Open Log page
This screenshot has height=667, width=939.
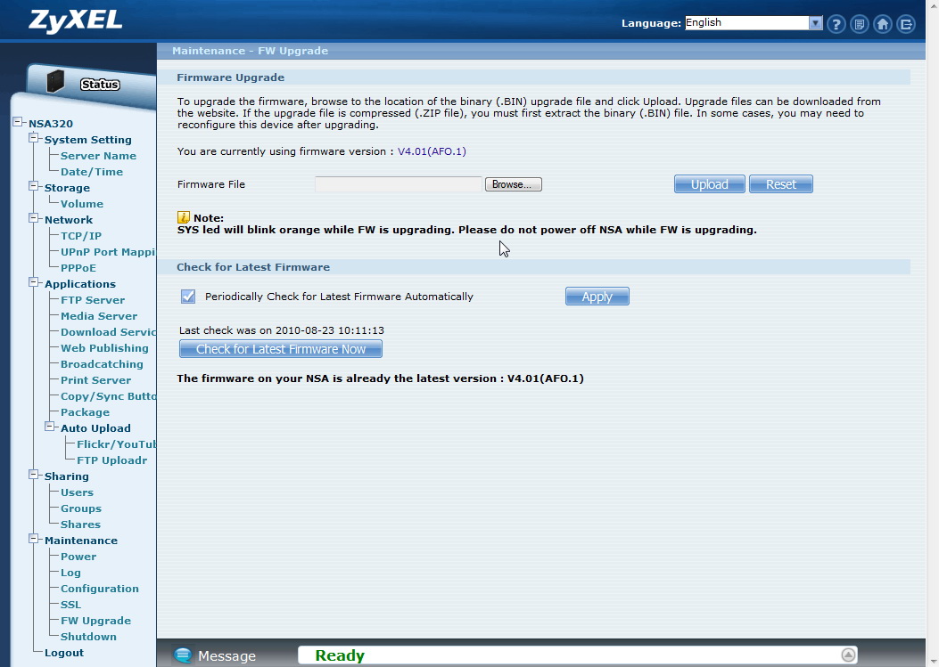pyautogui.click(x=70, y=573)
